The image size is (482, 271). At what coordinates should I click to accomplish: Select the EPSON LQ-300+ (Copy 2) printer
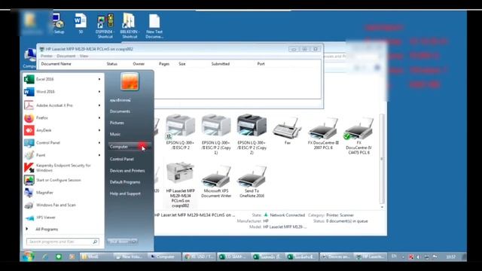(252, 134)
